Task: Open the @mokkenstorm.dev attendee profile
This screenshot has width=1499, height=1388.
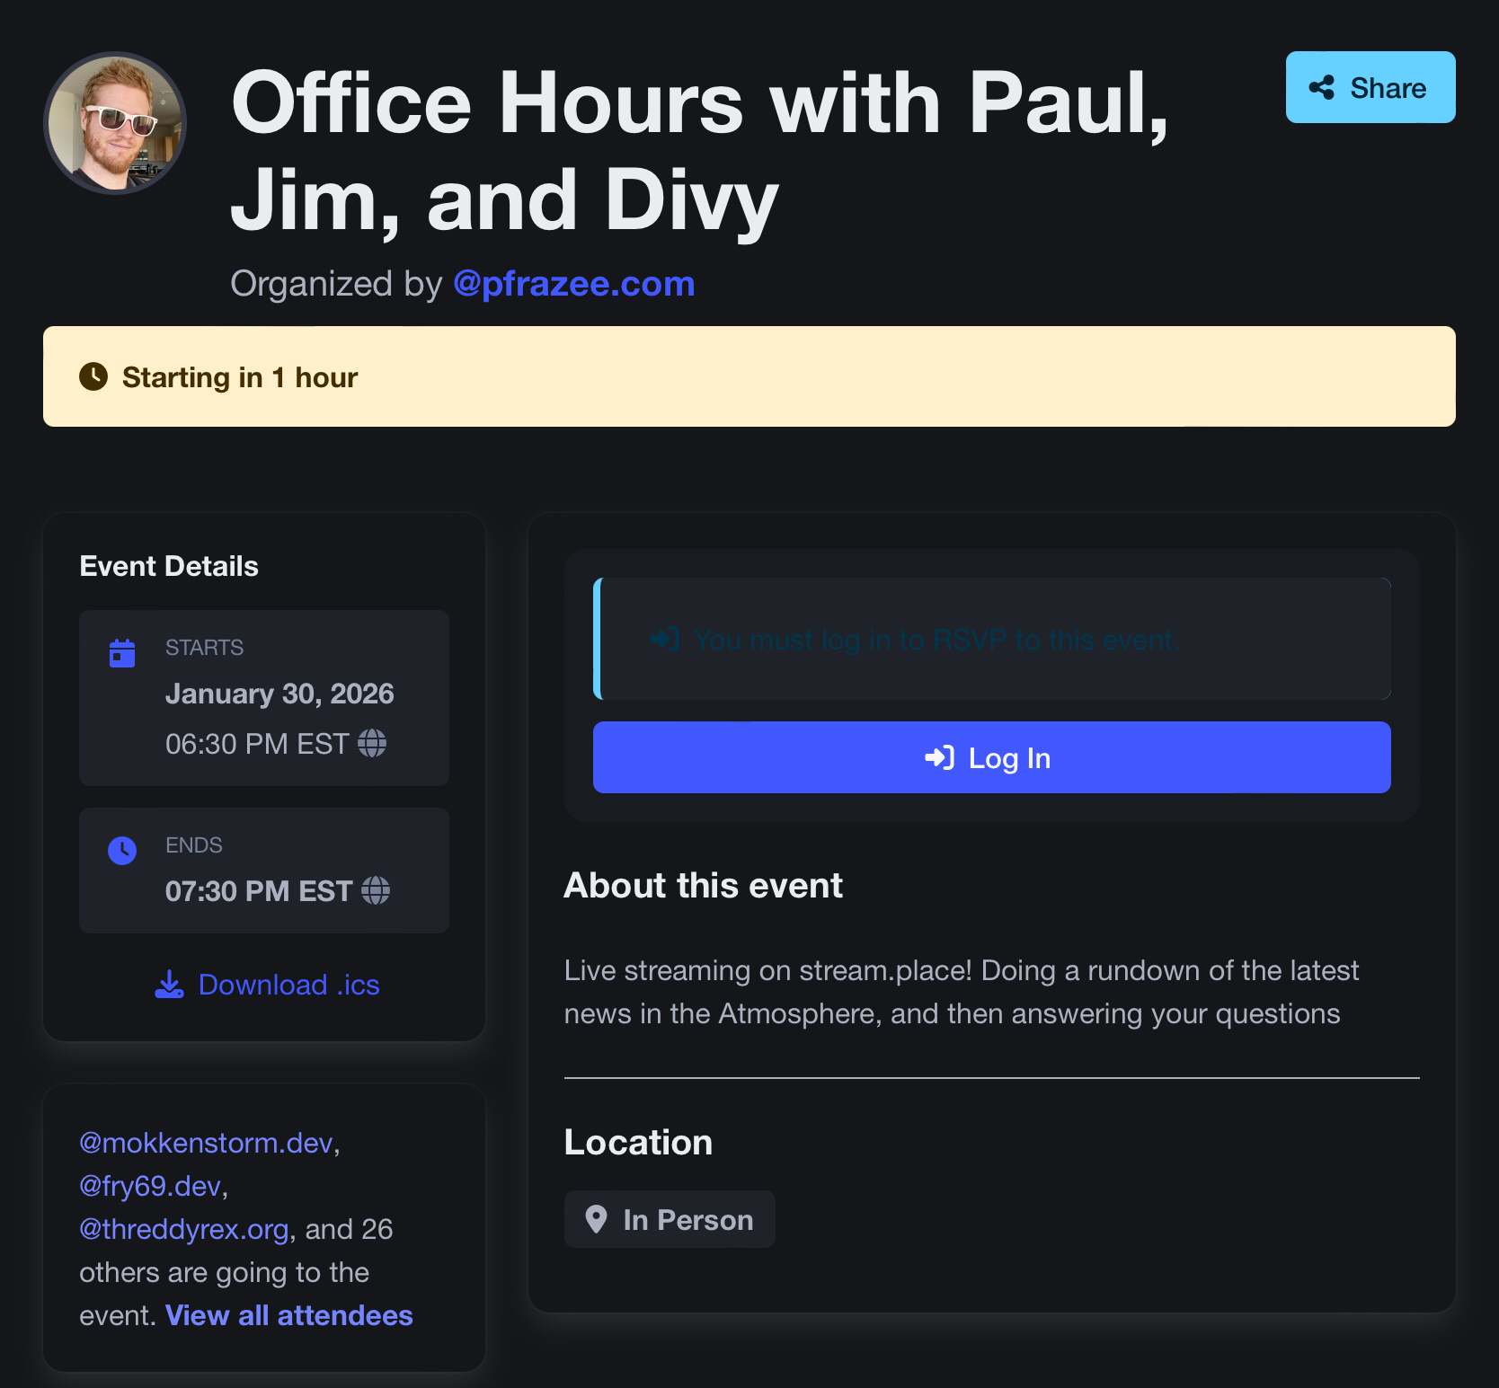Action: [x=206, y=1143]
